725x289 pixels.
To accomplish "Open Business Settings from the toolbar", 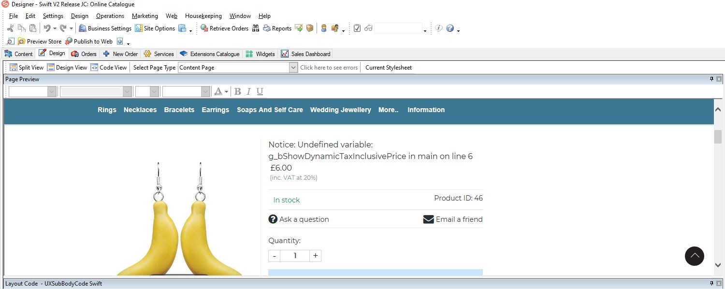I will click(x=83, y=29).
